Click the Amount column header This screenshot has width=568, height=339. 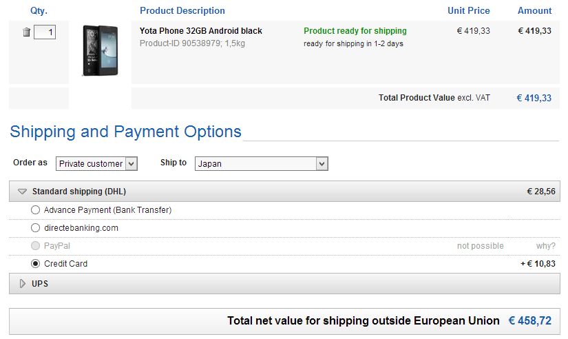pos(534,11)
